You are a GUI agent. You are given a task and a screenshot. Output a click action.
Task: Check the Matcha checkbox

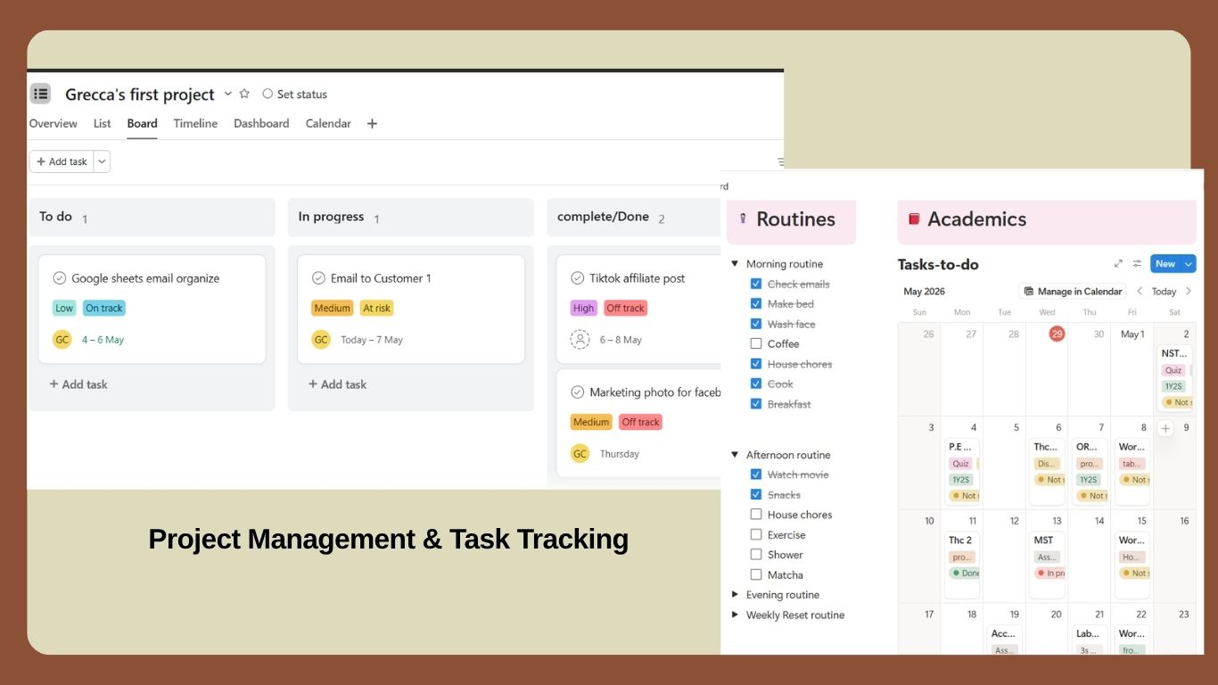tap(756, 575)
